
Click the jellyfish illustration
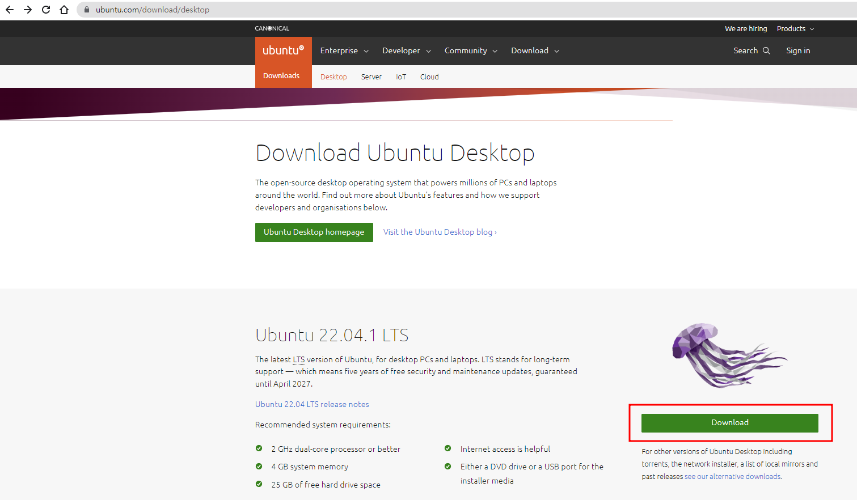[729, 355]
